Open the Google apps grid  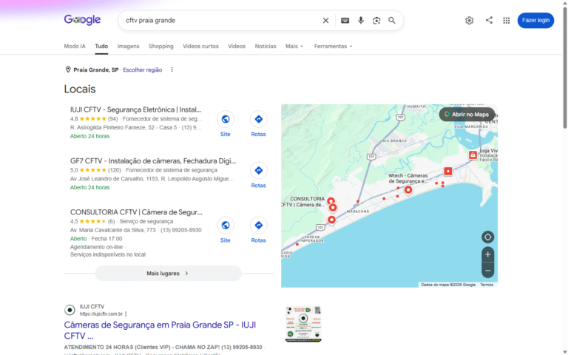tap(507, 21)
